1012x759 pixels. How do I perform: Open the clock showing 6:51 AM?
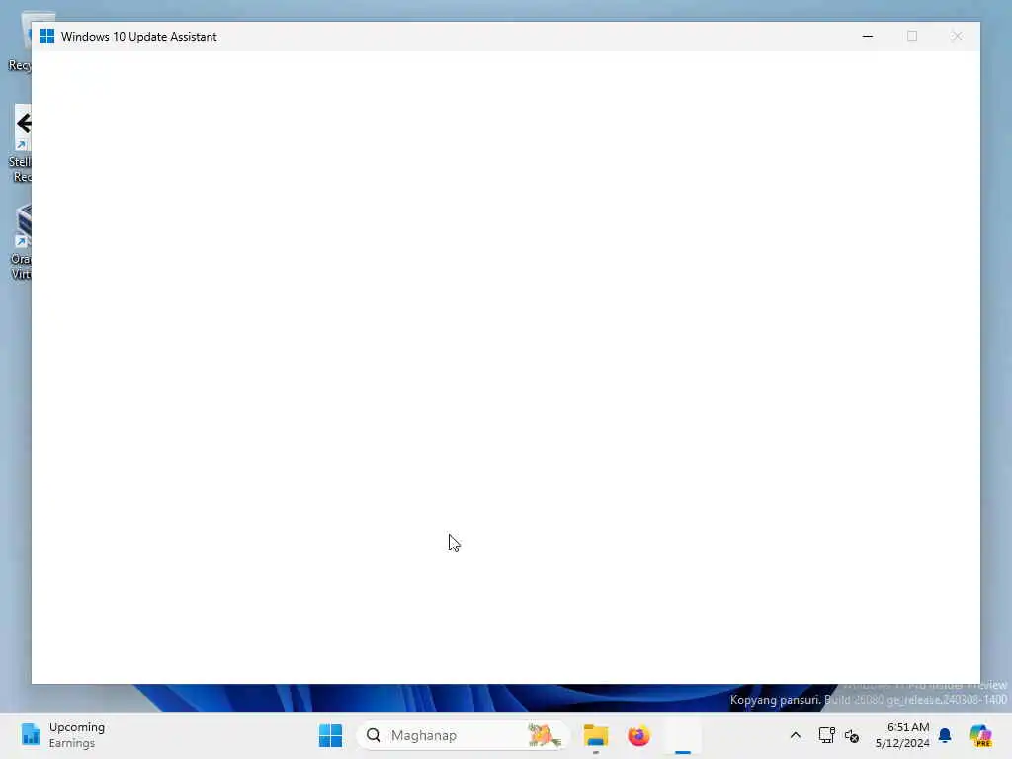902,735
